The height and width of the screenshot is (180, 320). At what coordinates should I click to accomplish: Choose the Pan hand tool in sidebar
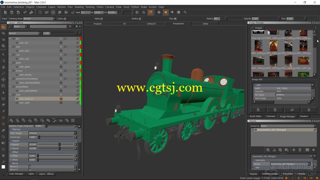(x=3, y=67)
